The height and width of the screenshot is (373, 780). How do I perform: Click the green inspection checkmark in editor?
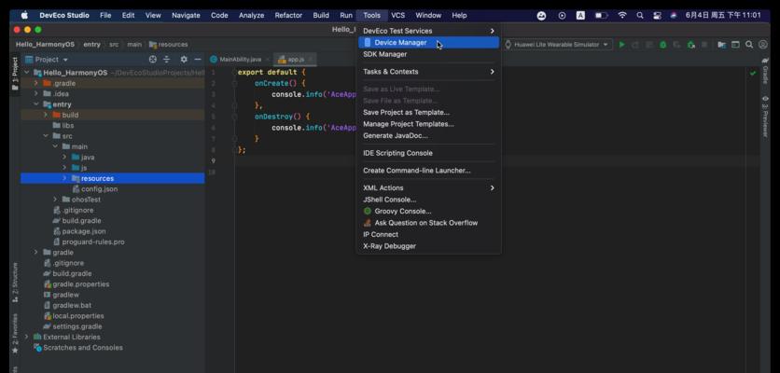[753, 73]
